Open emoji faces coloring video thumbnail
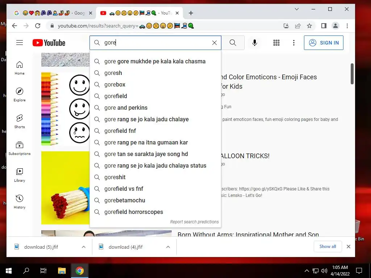The height and width of the screenshot is (278, 371). pos(66,109)
